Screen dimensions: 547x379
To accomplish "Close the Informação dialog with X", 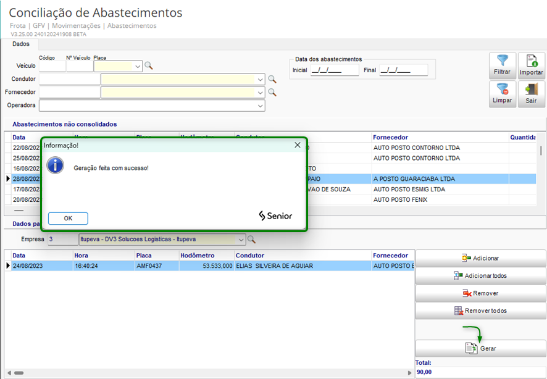I will coord(298,145).
